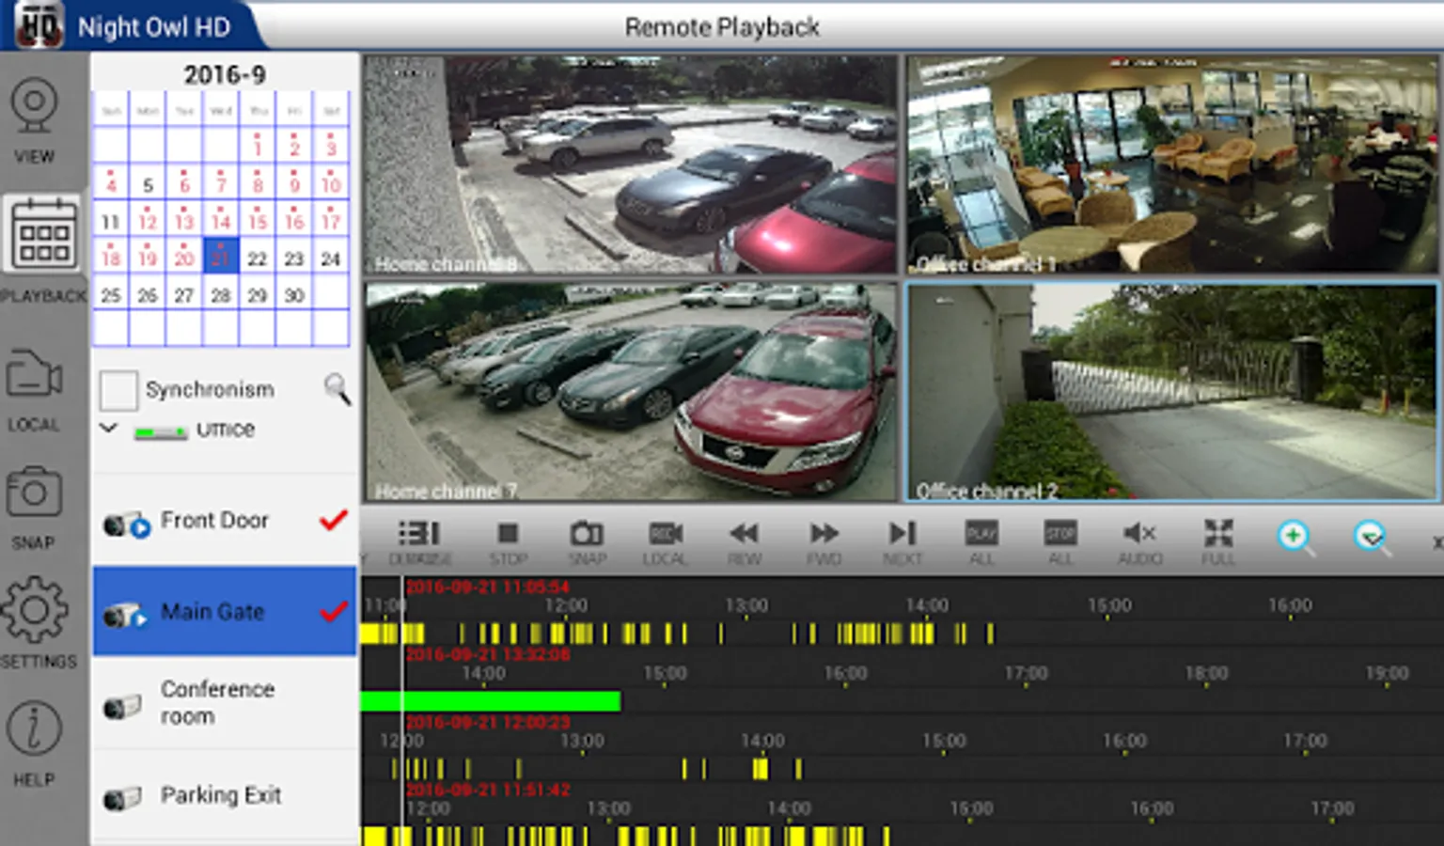This screenshot has height=846, width=1444.
Task: Pick September 22 on the calendar
Action: 257,258
